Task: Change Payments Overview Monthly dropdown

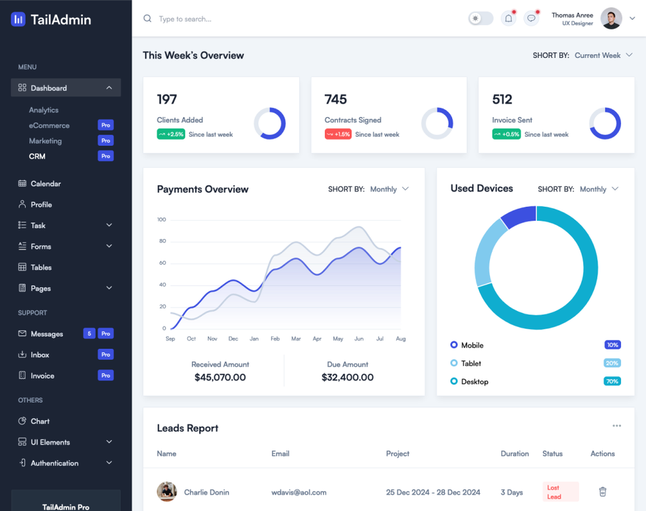Action: (x=384, y=189)
